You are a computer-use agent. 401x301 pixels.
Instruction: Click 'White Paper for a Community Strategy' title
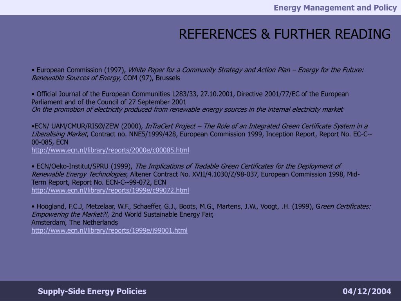pyautogui.click(x=184, y=70)
